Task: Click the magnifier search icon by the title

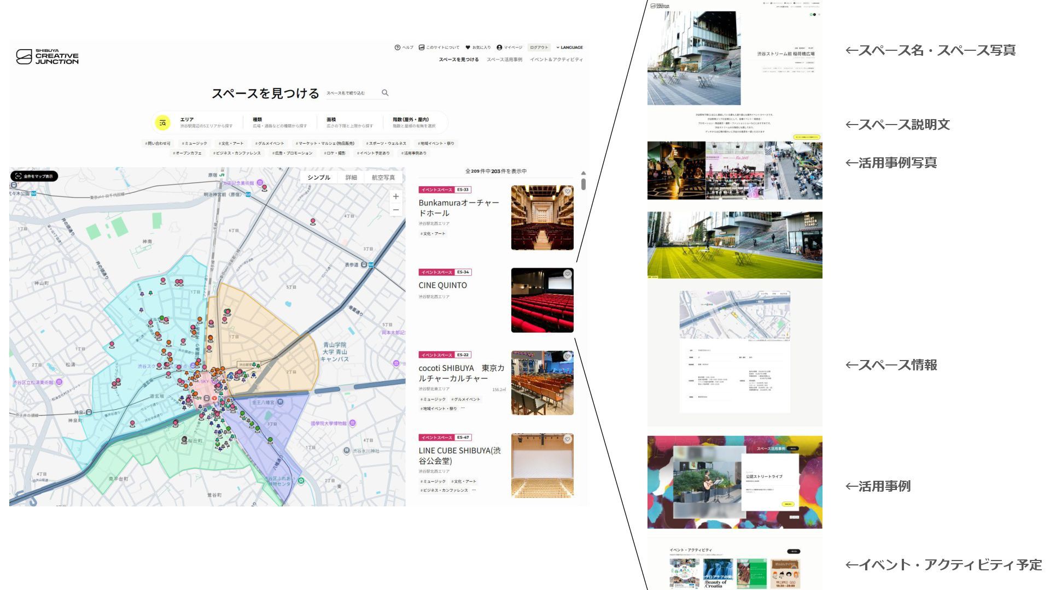Action: pyautogui.click(x=385, y=93)
